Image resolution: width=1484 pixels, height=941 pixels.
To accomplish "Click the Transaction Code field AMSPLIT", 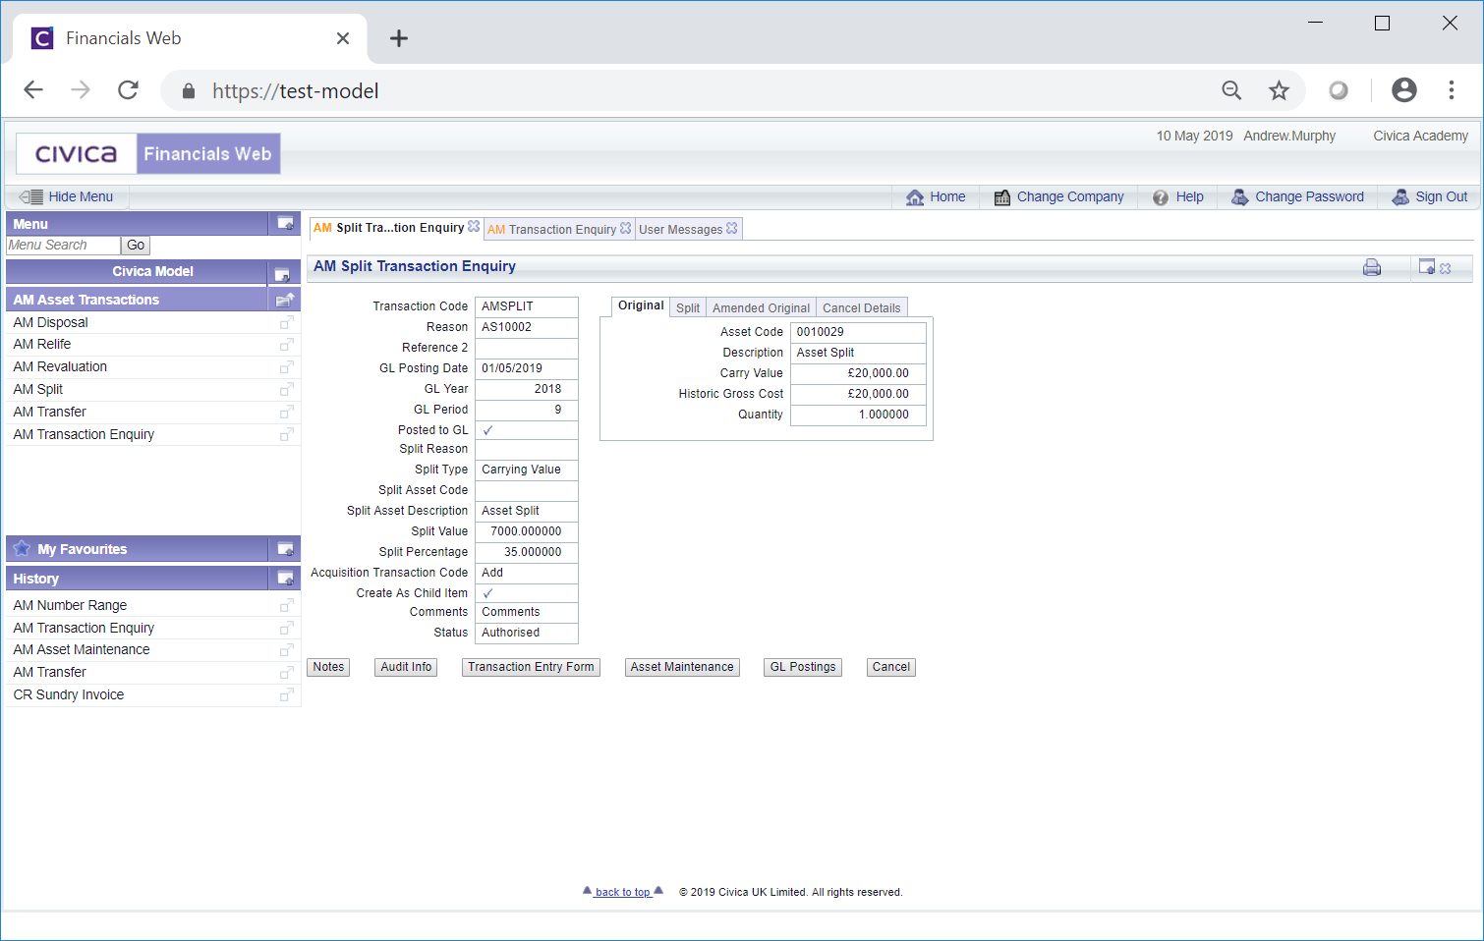I will point(527,306).
